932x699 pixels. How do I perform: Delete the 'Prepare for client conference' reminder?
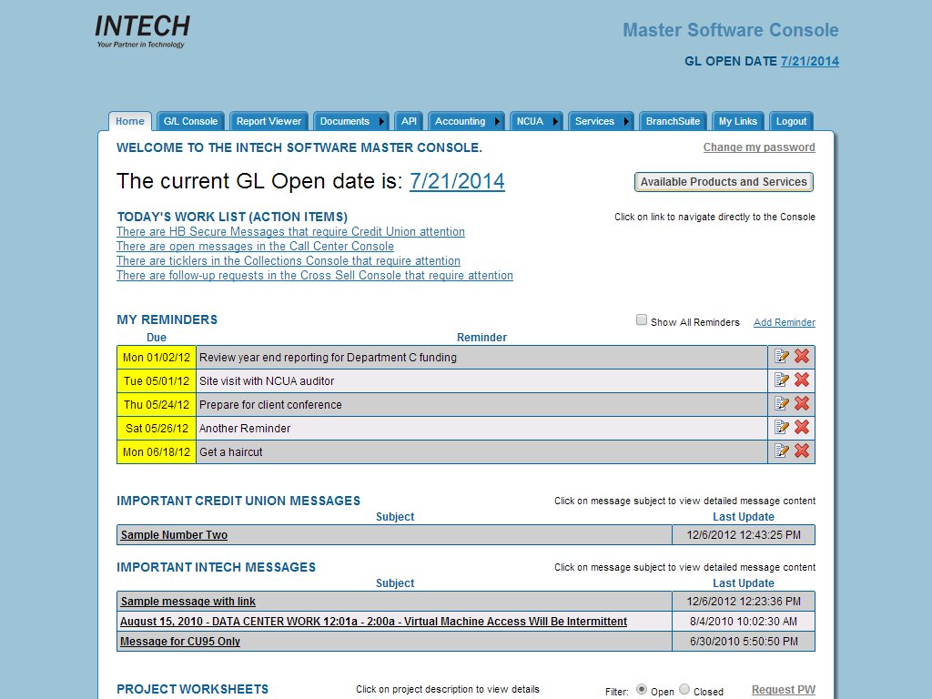pos(802,404)
